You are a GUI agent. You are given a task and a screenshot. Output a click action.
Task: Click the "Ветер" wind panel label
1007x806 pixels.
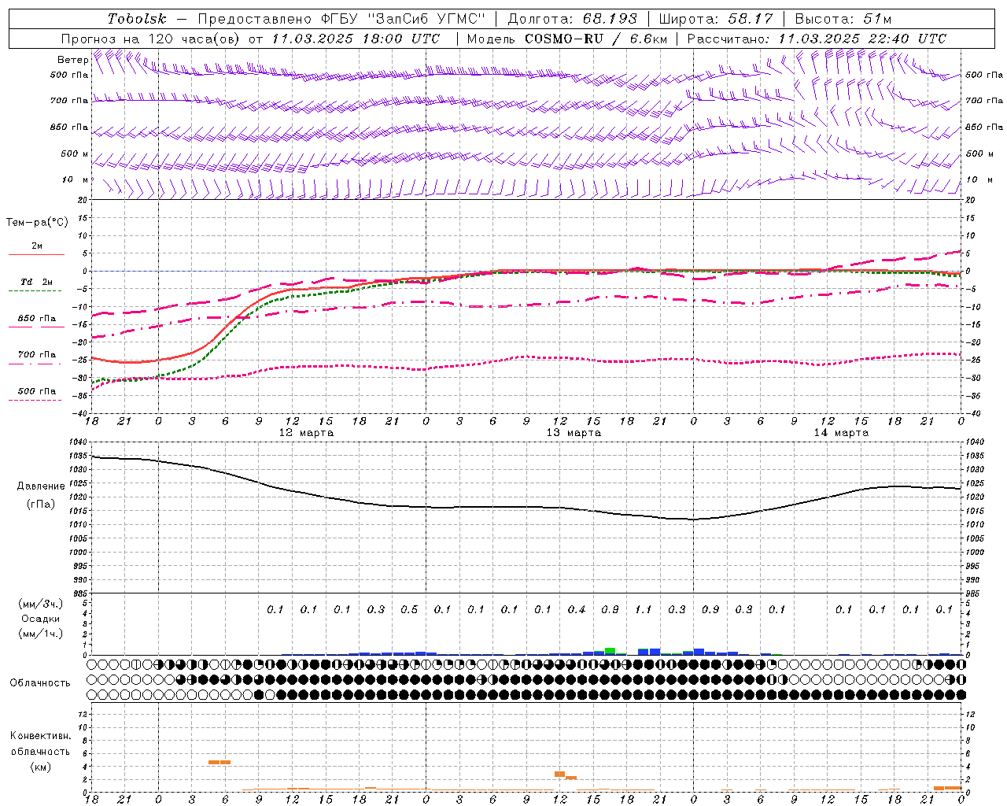point(73,60)
